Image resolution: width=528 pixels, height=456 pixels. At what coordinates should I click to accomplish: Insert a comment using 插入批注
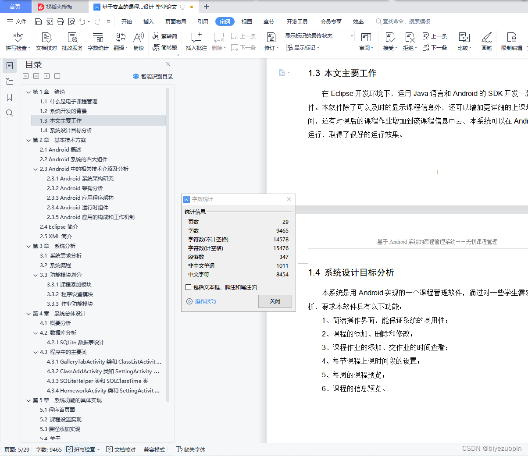pos(196,42)
